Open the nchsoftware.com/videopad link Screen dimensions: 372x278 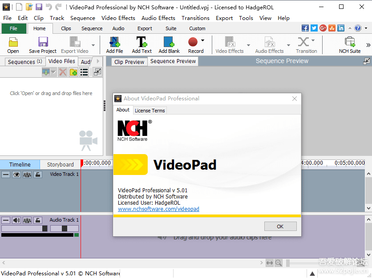click(x=158, y=209)
